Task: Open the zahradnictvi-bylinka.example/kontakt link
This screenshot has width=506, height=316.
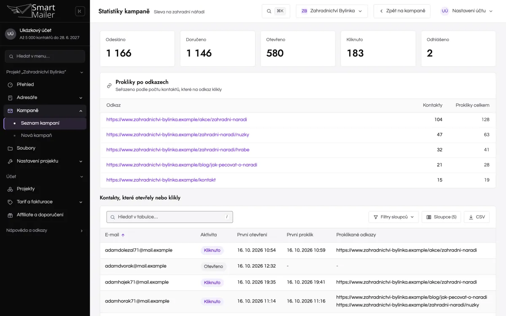Action: [161, 180]
